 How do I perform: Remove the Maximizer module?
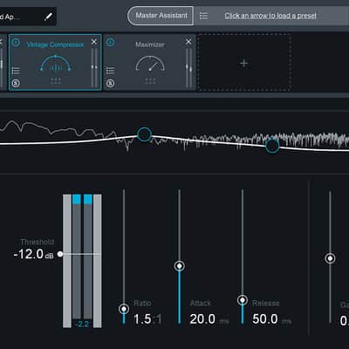coord(188,42)
